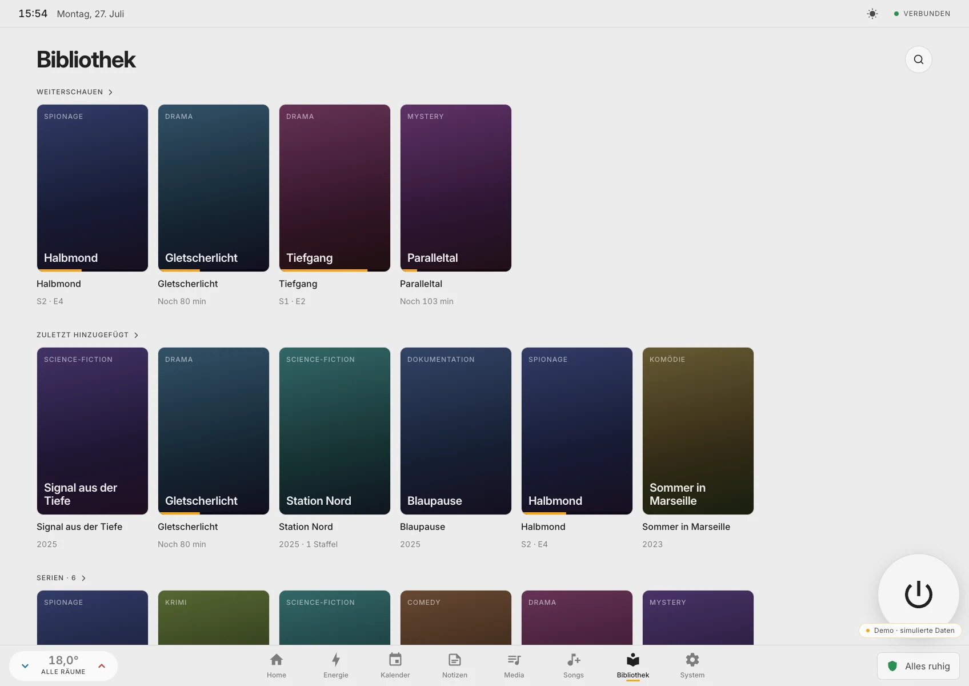The image size is (969, 686).
Task: Switch to the Kalender tab
Action: (x=395, y=665)
